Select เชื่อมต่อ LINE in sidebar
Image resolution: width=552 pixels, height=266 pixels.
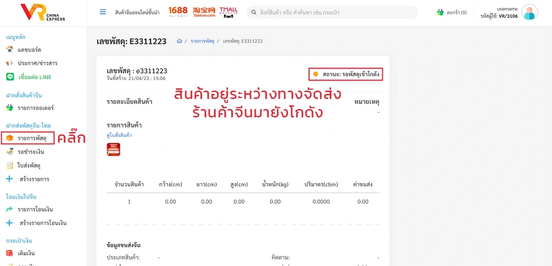click(34, 77)
